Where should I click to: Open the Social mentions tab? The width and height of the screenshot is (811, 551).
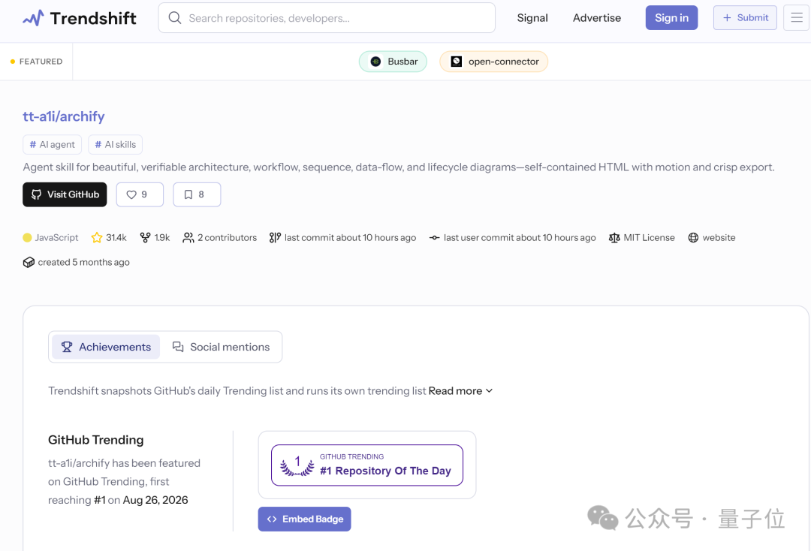221,347
